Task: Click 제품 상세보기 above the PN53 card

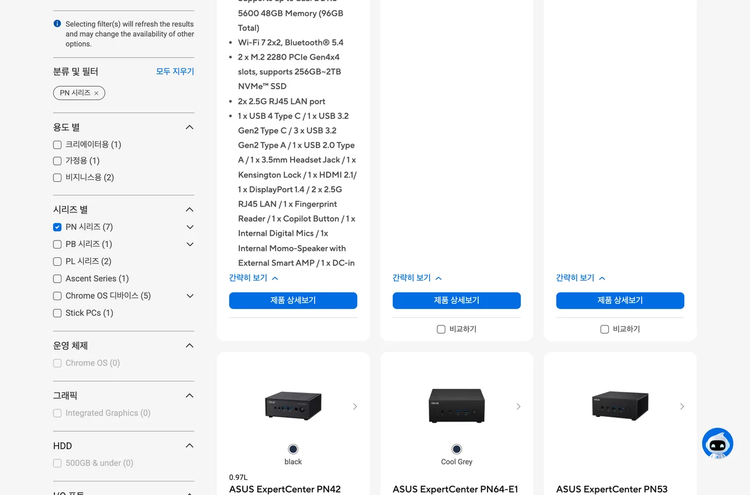Action: click(620, 300)
